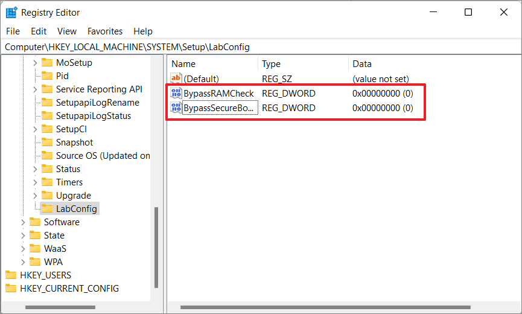The height and width of the screenshot is (314, 522).
Task: Close the Registry Editor window
Action: tap(504, 12)
